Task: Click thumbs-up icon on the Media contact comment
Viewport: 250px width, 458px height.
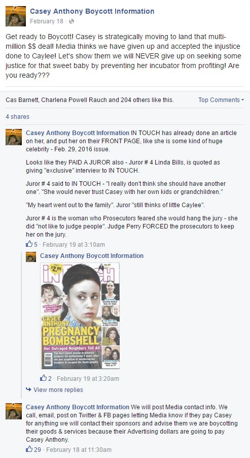Action: [x=29, y=449]
